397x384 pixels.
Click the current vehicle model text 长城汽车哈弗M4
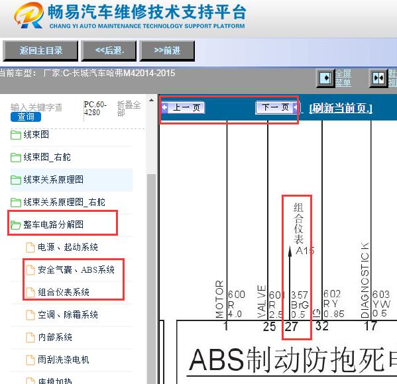109,73
